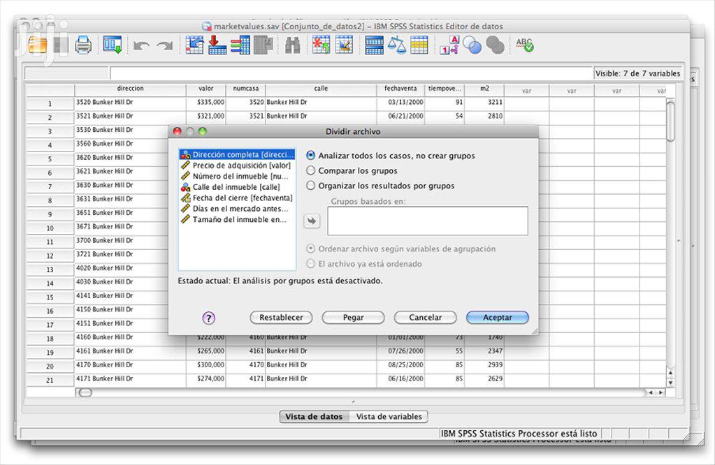The width and height of the screenshot is (715, 465).
Task: Open a data file with folder icon
Action: click(37, 45)
